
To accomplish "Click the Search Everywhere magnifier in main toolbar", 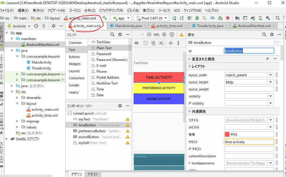I will [x=277, y=18].
